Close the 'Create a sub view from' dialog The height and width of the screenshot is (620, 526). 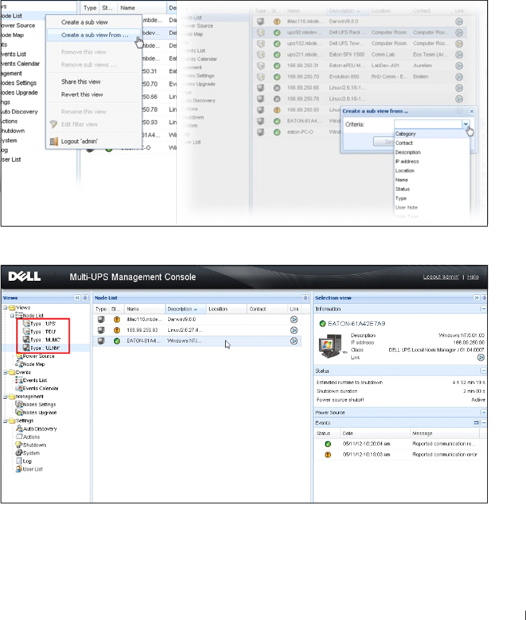coord(472,111)
